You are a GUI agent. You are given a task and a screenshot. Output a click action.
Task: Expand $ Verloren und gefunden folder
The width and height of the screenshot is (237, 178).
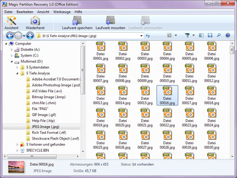17,145
